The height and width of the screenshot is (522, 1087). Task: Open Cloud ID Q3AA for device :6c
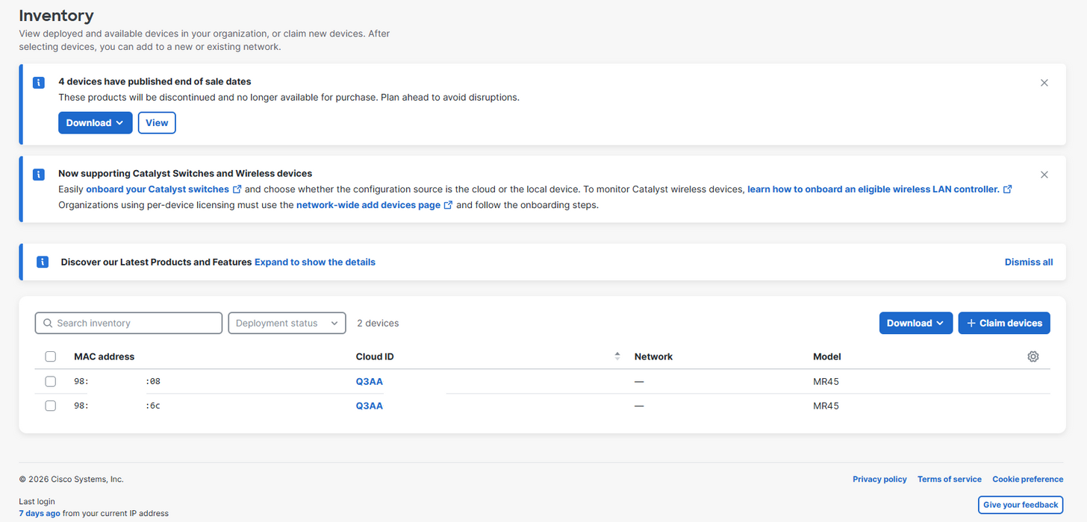point(370,406)
